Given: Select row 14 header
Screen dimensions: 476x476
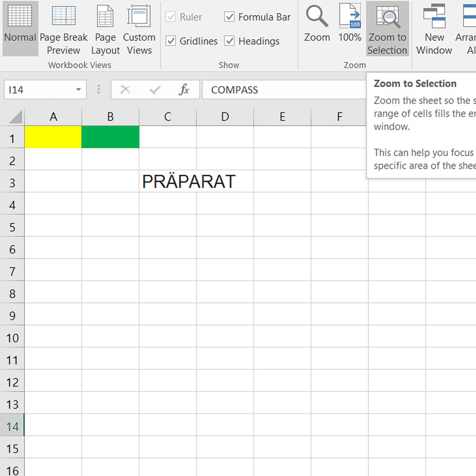Looking at the screenshot, I should click(x=12, y=426).
